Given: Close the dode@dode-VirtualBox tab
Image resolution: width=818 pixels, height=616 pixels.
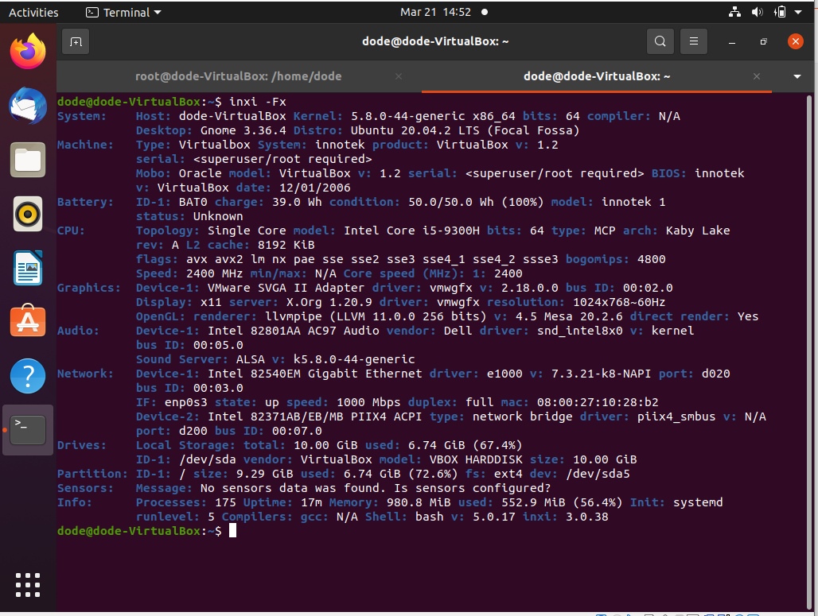Looking at the screenshot, I should [757, 76].
